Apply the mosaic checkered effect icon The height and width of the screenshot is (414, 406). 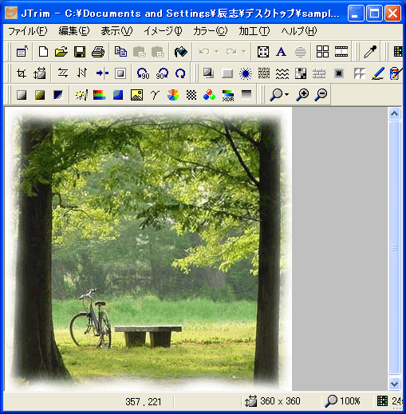point(301,73)
